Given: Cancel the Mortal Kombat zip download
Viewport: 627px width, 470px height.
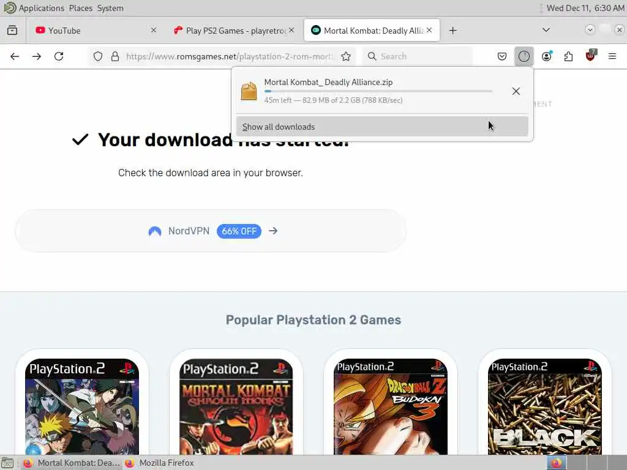Looking at the screenshot, I should (x=516, y=91).
